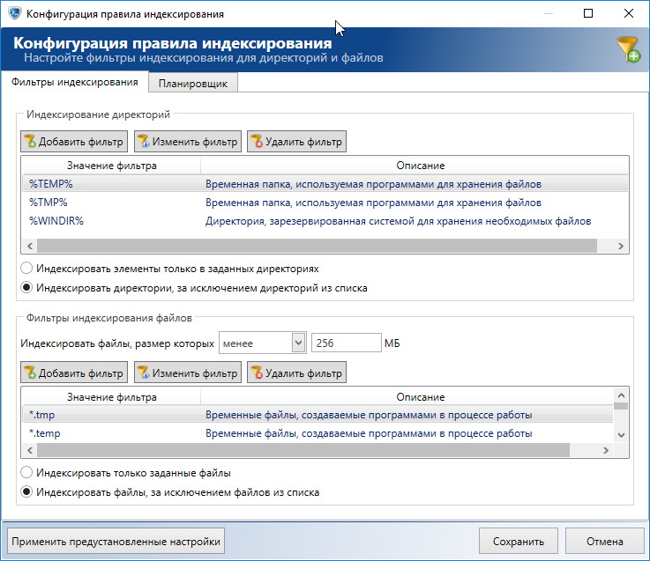Click the edit-filter funnel icon in directory section
Image resolution: width=650 pixels, height=561 pixels.
point(143,141)
